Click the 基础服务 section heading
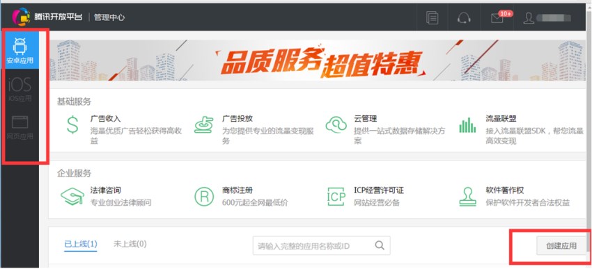This screenshot has height=269, width=592. tap(74, 101)
